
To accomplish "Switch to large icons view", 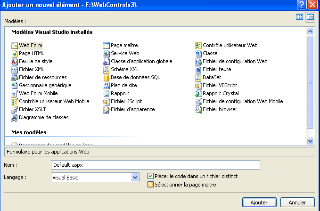I will pyautogui.click(x=299, y=17).
